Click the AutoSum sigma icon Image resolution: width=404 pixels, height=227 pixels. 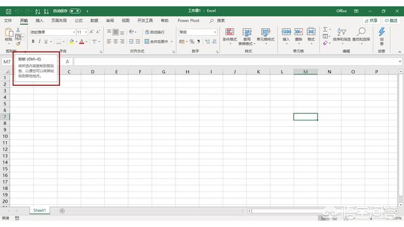pos(326,30)
